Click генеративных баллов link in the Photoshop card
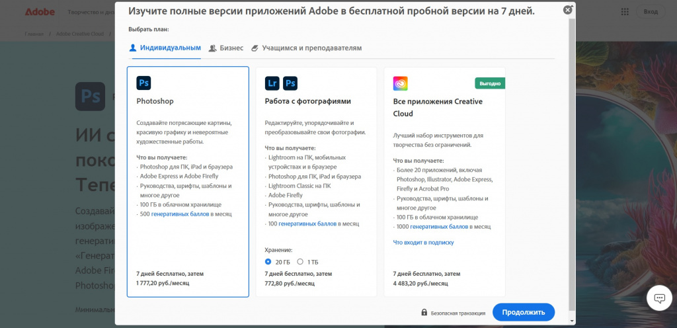 180,214
